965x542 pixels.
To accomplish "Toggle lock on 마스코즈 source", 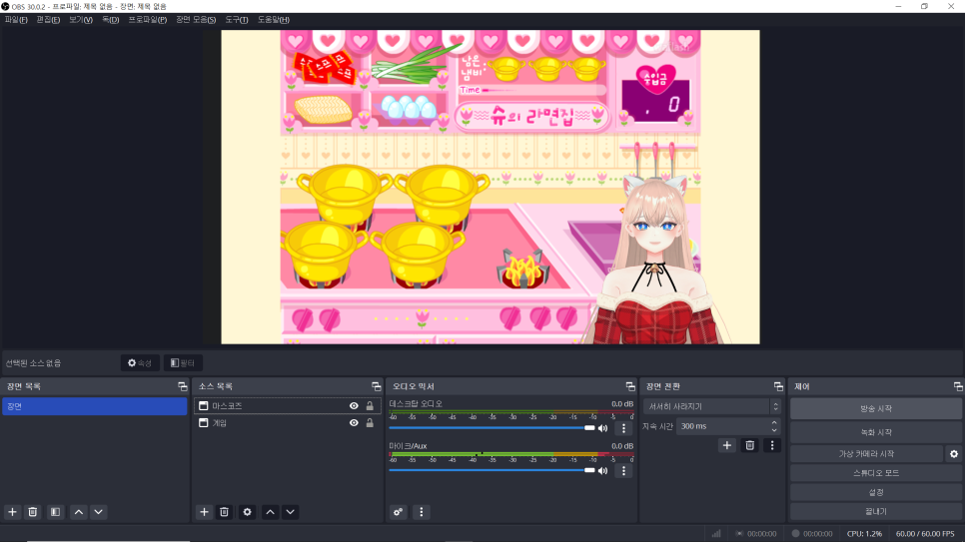I will (x=370, y=406).
